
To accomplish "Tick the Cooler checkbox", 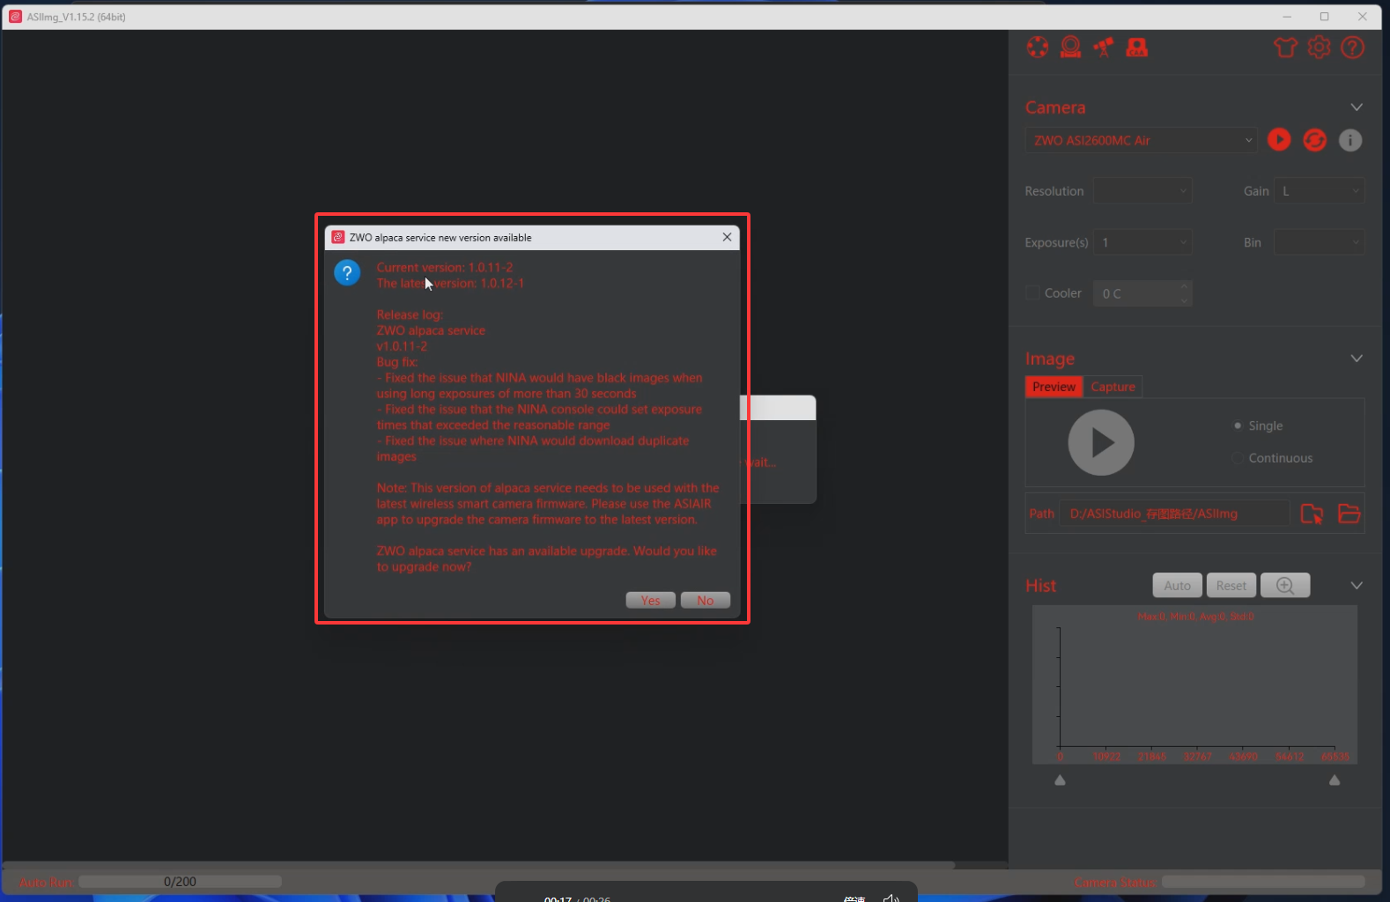I will (1033, 293).
